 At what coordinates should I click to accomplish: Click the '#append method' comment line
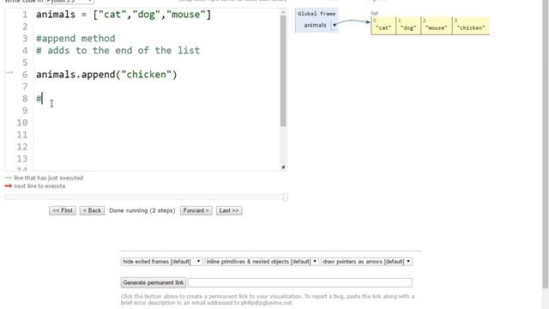pos(75,38)
